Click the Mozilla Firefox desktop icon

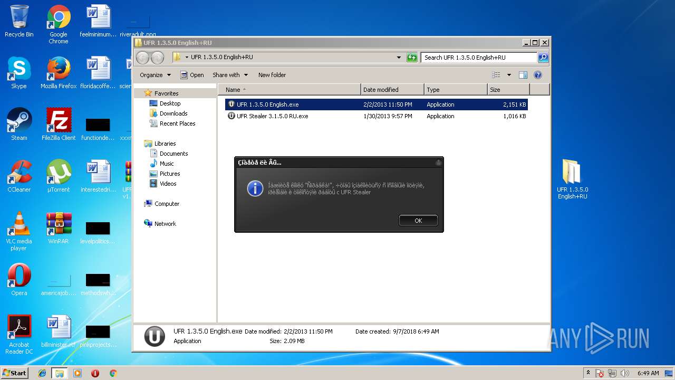(x=59, y=73)
